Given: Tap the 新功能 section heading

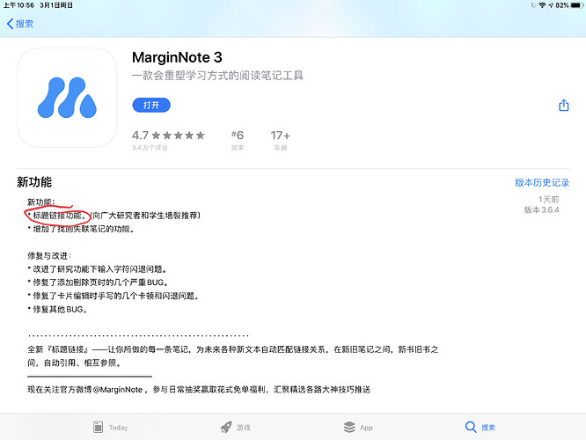Looking at the screenshot, I should click(x=34, y=182).
